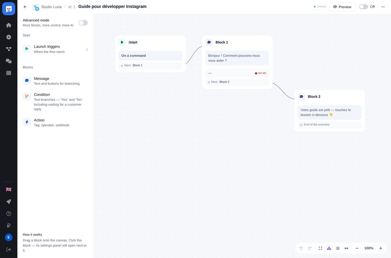Open the flows diagram sidebar icon

[9, 49]
